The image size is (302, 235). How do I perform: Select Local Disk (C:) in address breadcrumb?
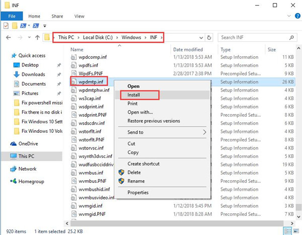[98, 37]
